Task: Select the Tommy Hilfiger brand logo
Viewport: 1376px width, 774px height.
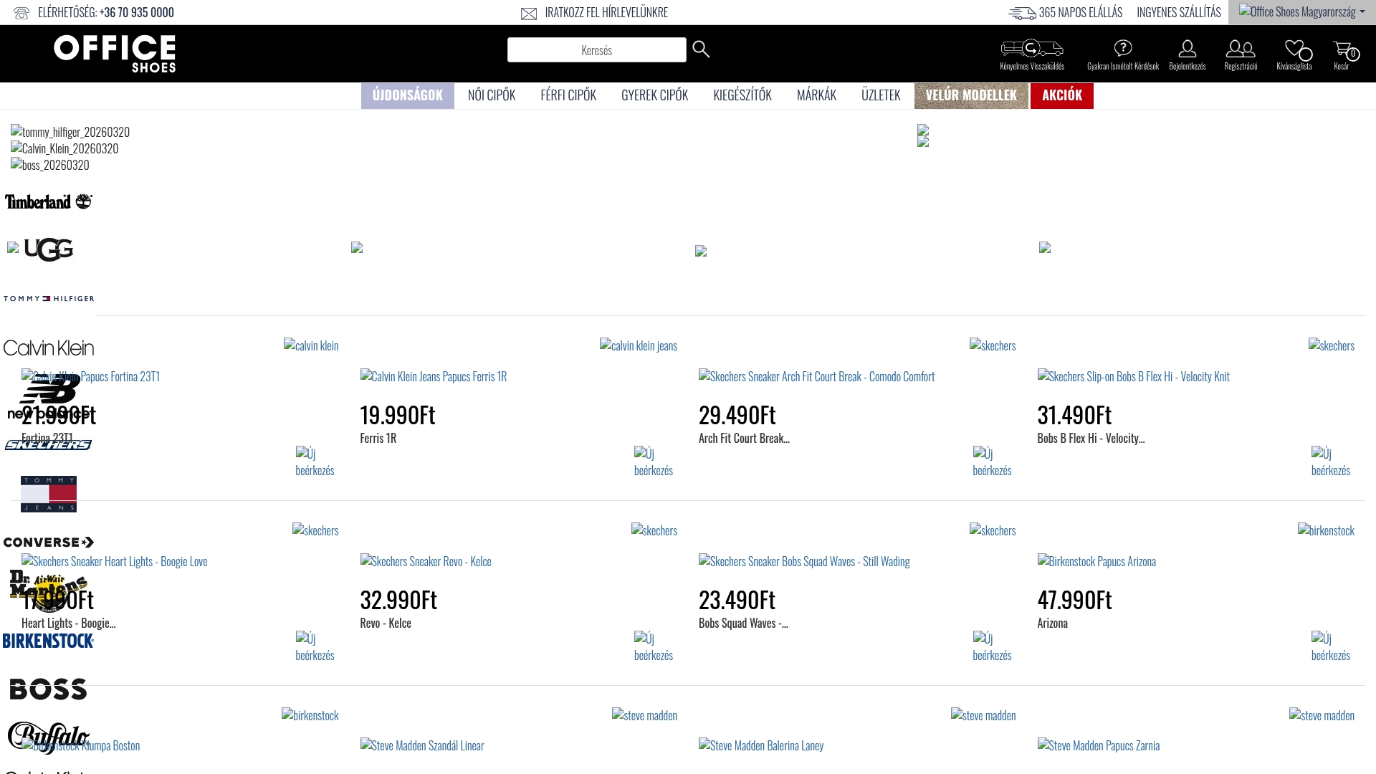Action: tap(49, 298)
